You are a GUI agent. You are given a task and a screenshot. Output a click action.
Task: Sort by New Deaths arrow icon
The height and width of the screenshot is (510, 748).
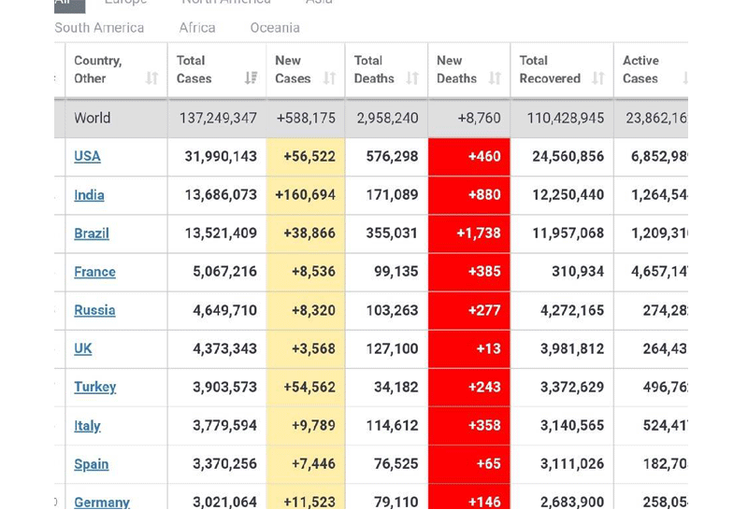point(495,78)
